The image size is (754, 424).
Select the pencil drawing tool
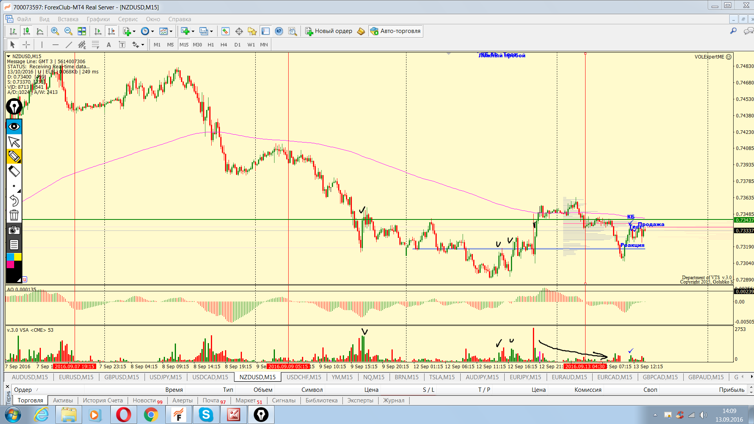pos(14,156)
